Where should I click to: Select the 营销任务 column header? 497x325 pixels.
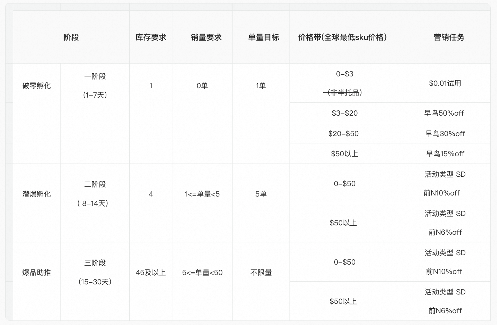coord(449,37)
